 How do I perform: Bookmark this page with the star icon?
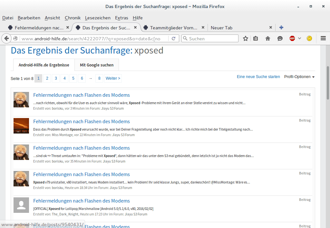coord(245,38)
